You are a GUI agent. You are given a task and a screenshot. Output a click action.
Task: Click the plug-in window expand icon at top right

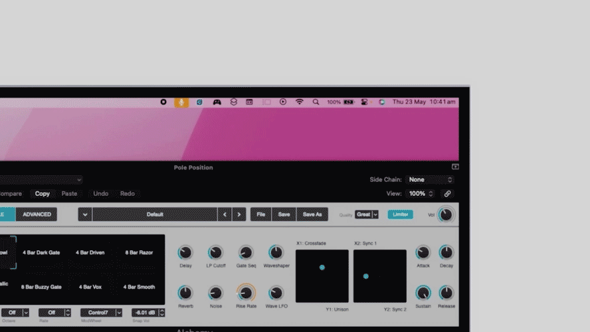click(455, 167)
